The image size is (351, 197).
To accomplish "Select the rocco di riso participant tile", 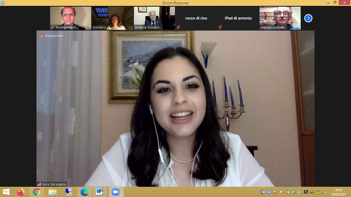I will pos(196,18).
